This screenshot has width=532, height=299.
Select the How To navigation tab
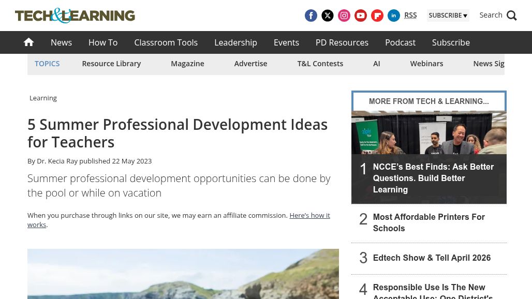point(102,42)
